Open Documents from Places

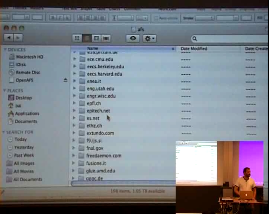click(26, 121)
